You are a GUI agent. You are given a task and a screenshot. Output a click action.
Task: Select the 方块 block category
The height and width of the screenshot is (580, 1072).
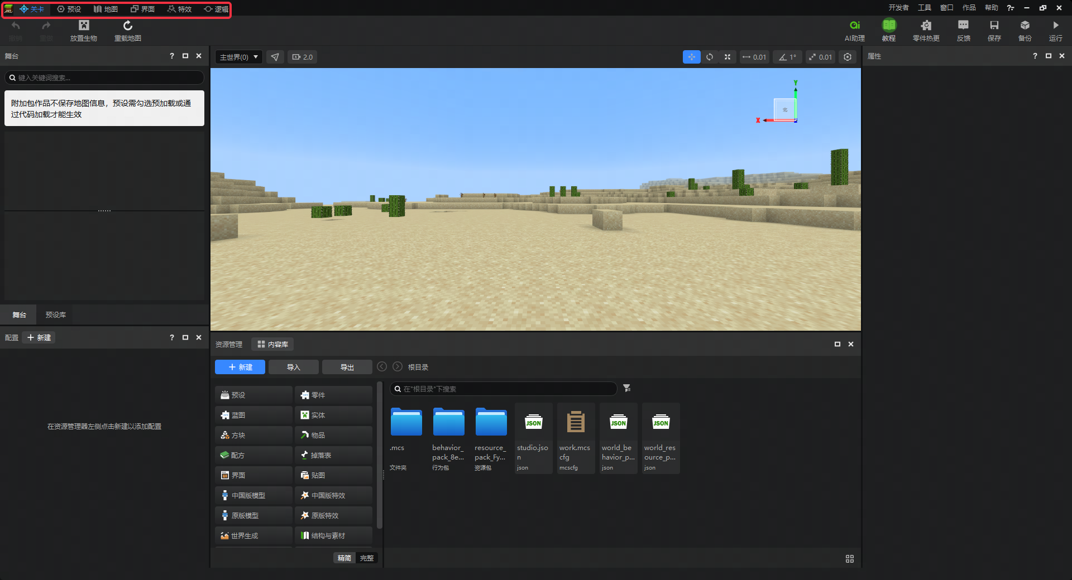point(254,435)
